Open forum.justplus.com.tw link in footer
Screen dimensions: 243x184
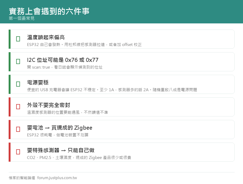[57, 178]
